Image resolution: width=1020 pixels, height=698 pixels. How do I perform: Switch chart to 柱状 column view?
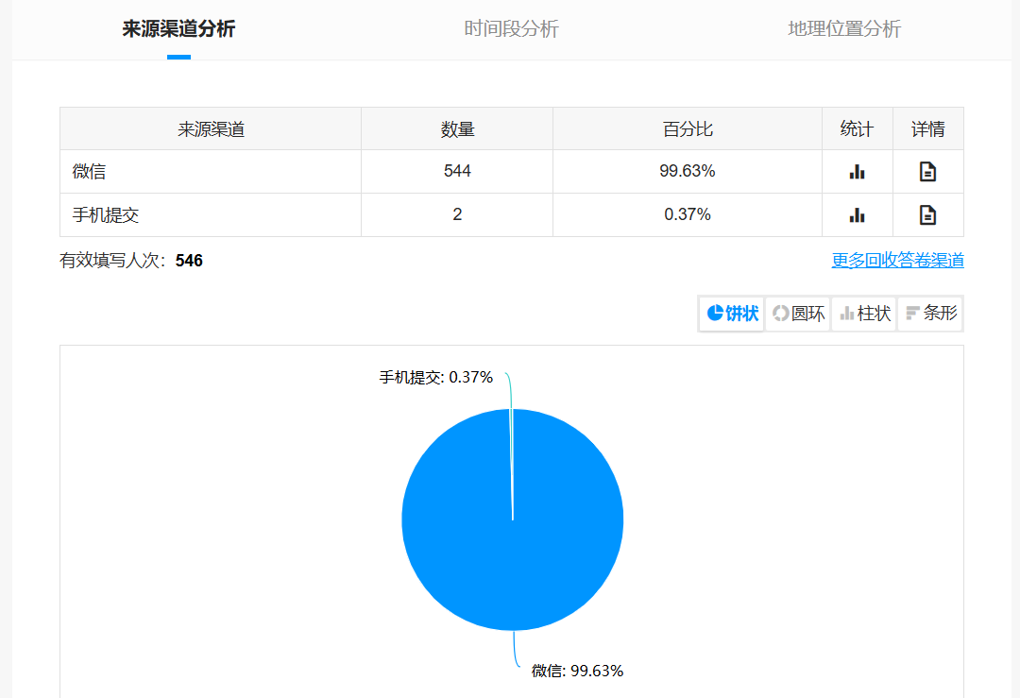(864, 314)
